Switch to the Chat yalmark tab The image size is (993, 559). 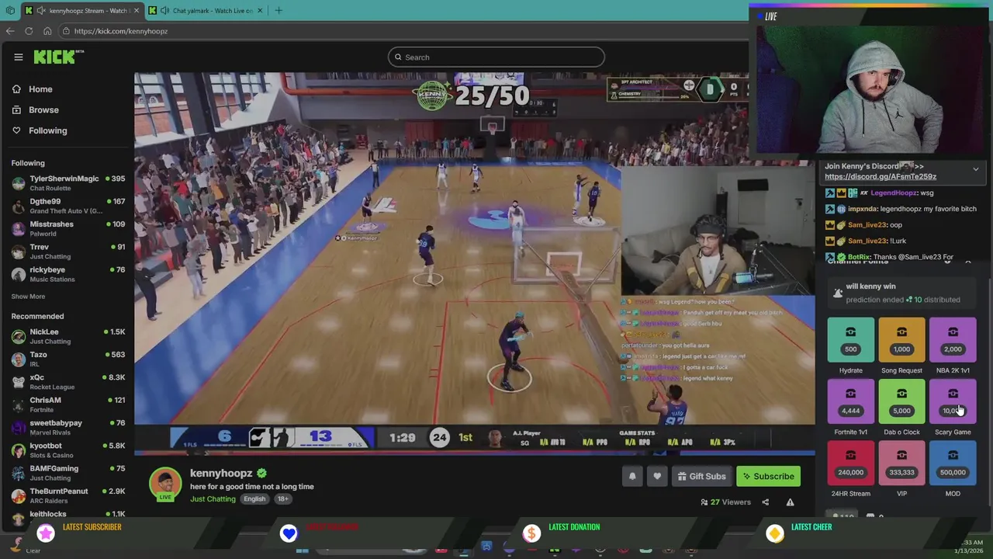(x=207, y=11)
